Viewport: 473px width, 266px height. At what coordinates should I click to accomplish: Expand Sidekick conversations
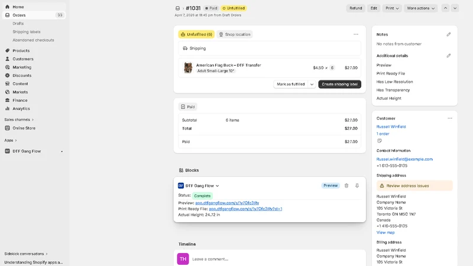(x=25, y=254)
